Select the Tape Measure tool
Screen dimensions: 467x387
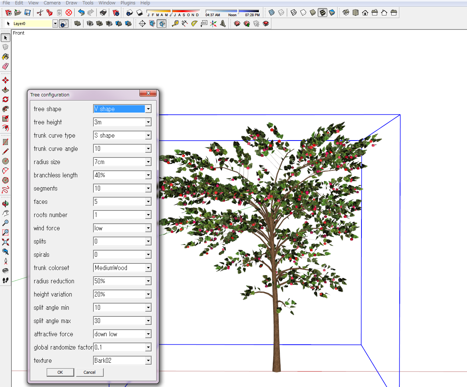click(175, 24)
